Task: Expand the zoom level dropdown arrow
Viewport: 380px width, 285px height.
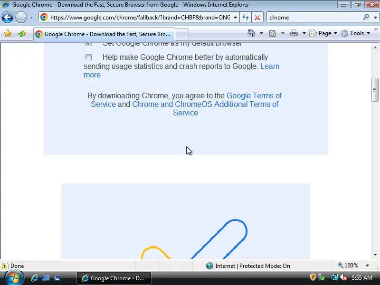Action: point(367,266)
